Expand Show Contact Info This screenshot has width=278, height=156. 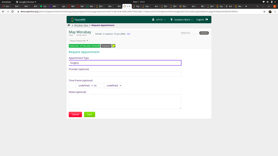(79, 41)
